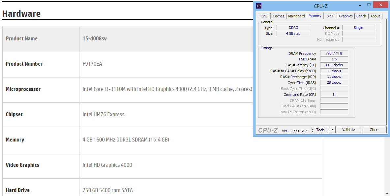Screen dimensions: 390x196
Task: Expand the Tools dropdown arrow
Action: (x=333, y=130)
